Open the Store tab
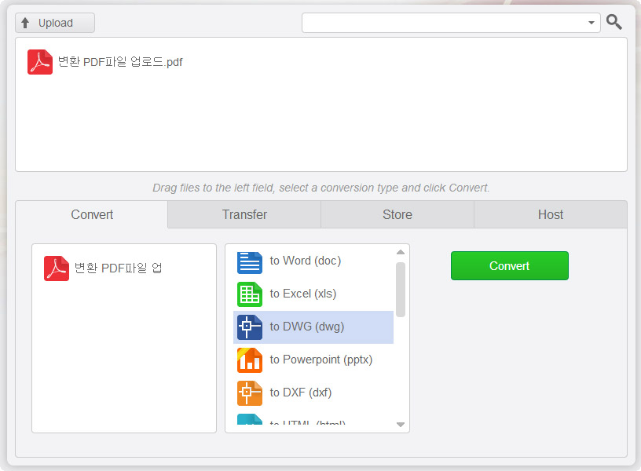The height and width of the screenshot is (471, 641). [x=397, y=215]
